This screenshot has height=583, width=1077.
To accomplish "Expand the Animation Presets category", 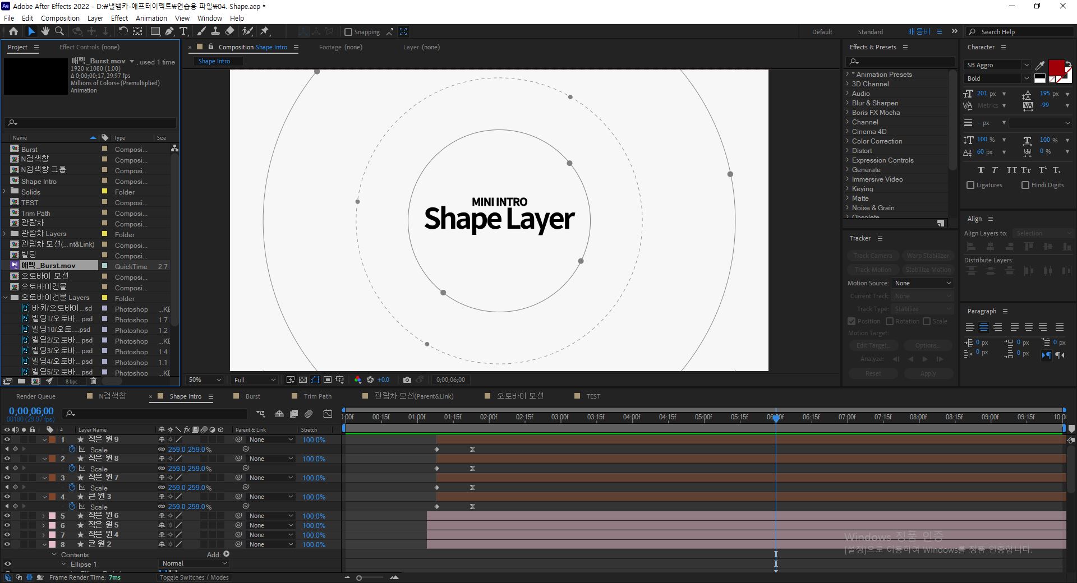I will pos(848,74).
